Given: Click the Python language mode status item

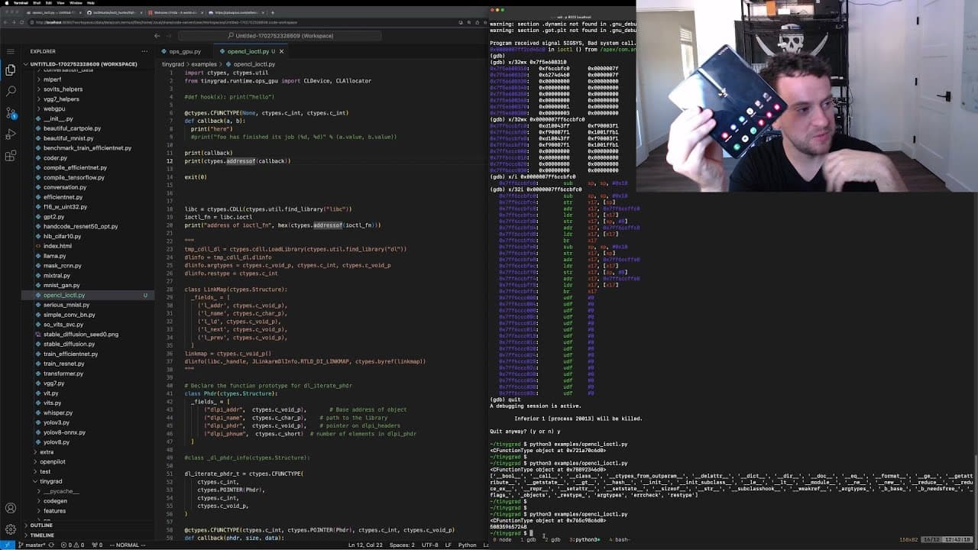Looking at the screenshot, I should pyautogui.click(x=468, y=545).
